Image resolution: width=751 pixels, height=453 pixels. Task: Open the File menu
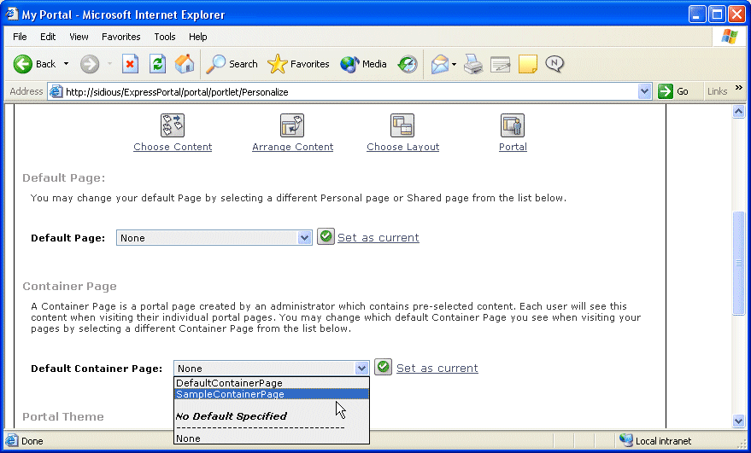tap(20, 37)
